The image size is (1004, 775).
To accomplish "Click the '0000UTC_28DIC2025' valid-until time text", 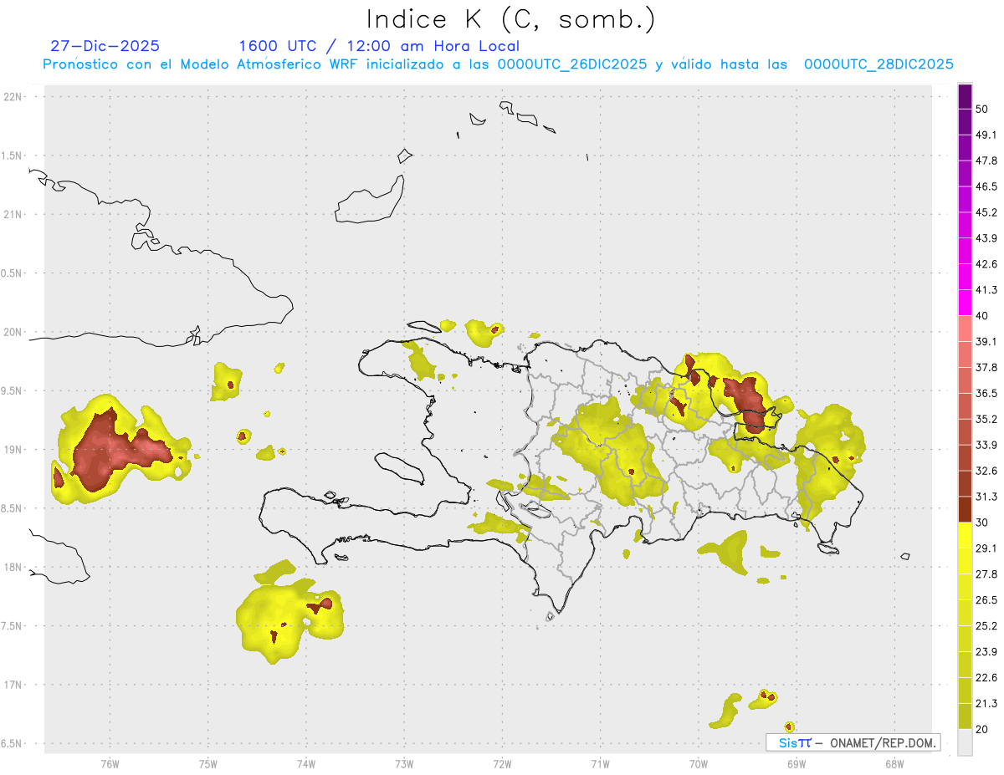I will click(x=878, y=64).
